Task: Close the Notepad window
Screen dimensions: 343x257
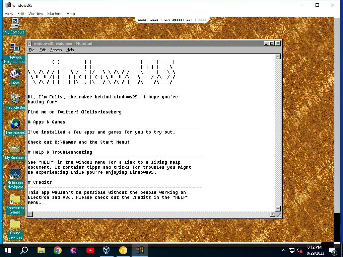Action: point(278,44)
